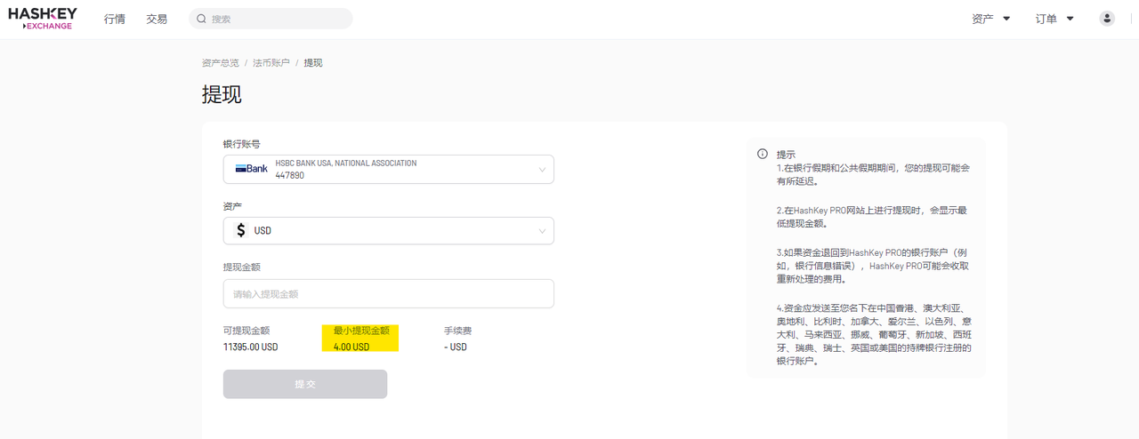Click the 447890 account number text
1139x439 pixels.
pyautogui.click(x=290, y=176)
